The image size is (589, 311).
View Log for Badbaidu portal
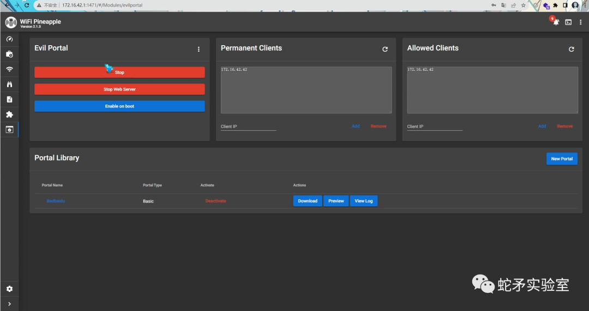pyautogui.click(x=364, y=201)
